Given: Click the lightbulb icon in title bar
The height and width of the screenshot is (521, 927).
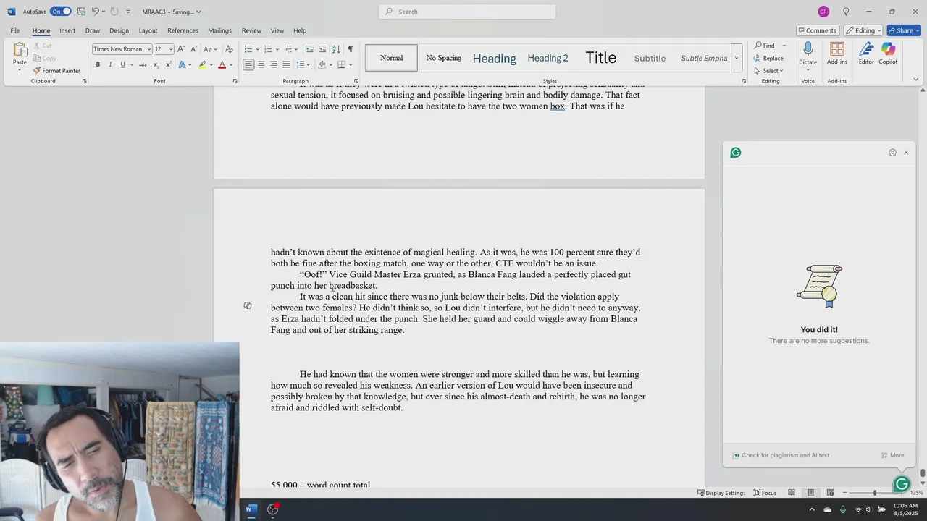Looking at the screenshot, I should (x=846, y=12).
